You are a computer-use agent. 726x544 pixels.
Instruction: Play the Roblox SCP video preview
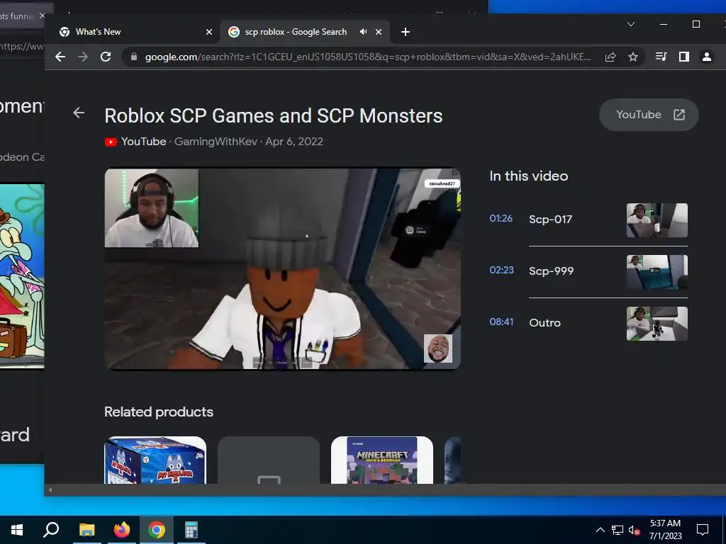click(x=282, y=268)
